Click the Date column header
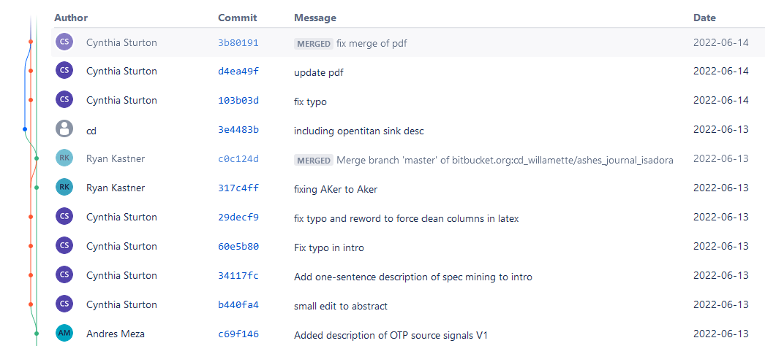Image resolution: width=765 pixels, height=346 pixels. coord(704,18)
